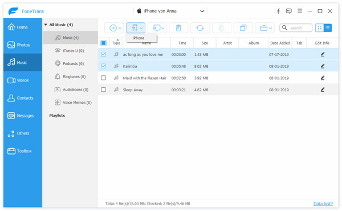Open the Add files dropdown arrow
342x211 pixels.
120,28
